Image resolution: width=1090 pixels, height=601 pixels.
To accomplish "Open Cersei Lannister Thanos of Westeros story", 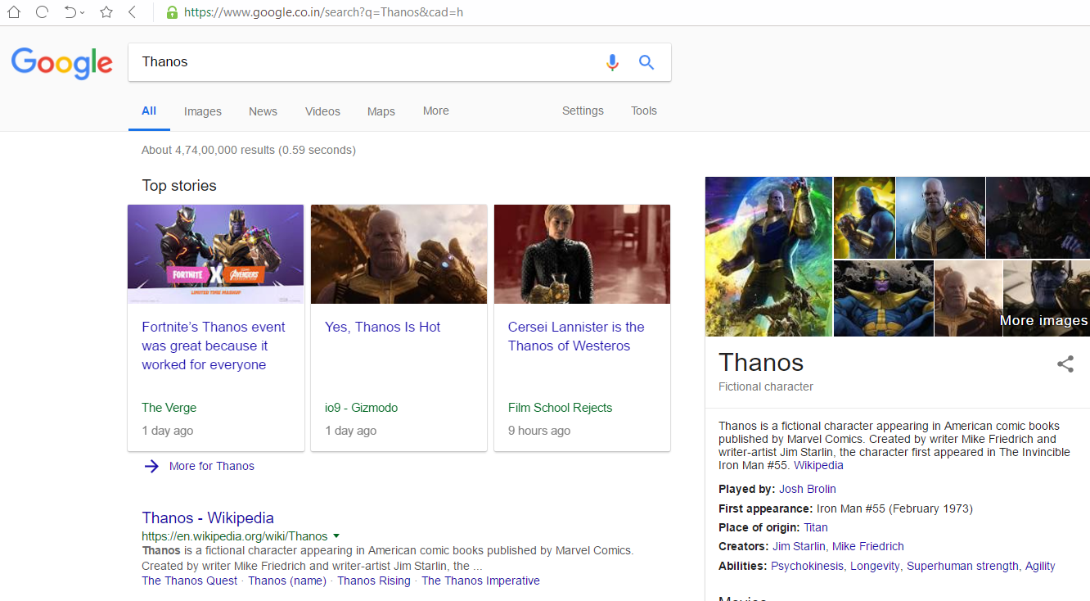I will tap(576, 337).
